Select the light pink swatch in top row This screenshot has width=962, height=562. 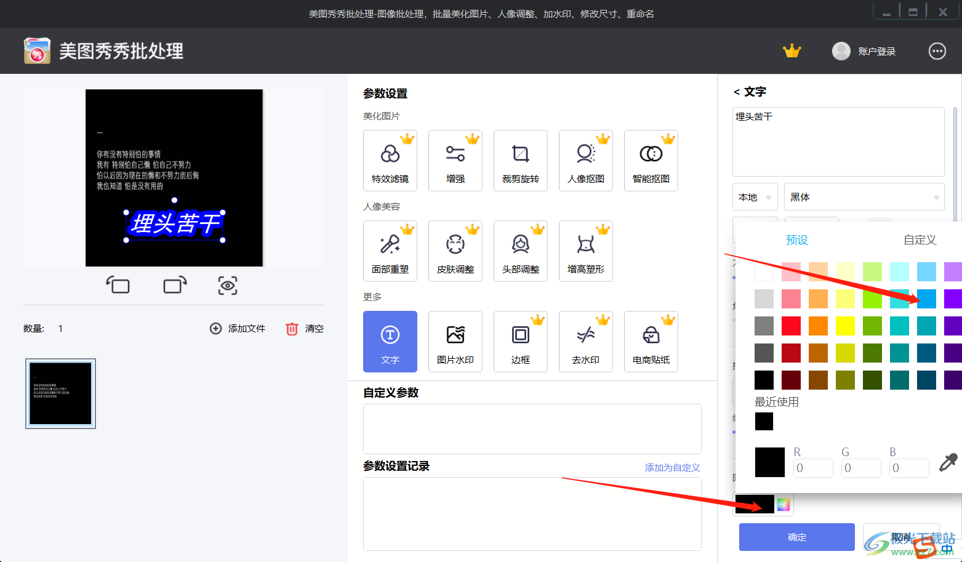click(x=791, y=271)
